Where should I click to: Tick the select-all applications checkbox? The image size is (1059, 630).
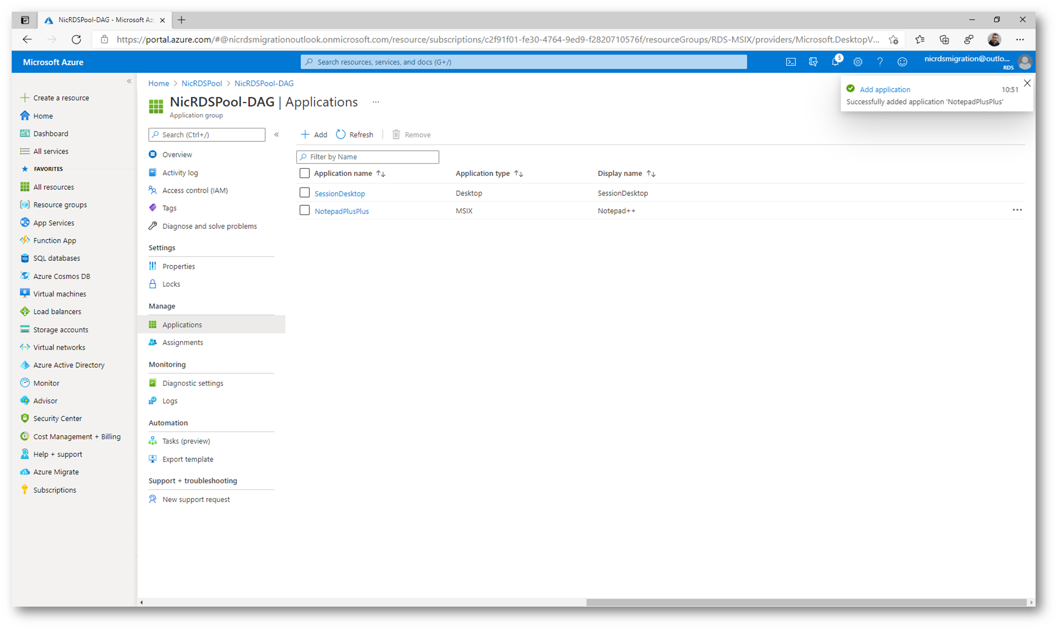pyautogui.click(x=304, y=173)
